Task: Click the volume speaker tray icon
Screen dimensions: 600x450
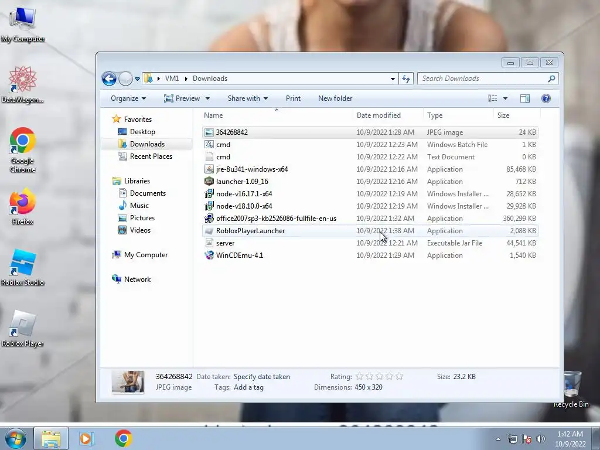Action: click(541, 439)
